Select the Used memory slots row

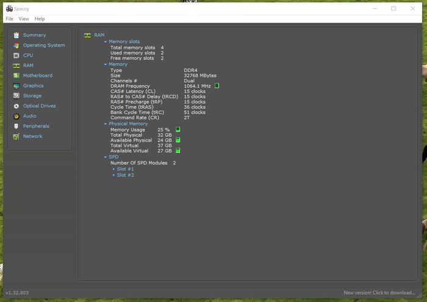coord(137,53)
